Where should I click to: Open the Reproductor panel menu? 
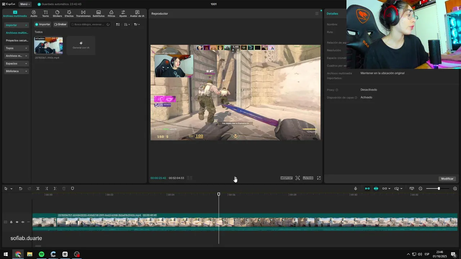click(317, 14)
